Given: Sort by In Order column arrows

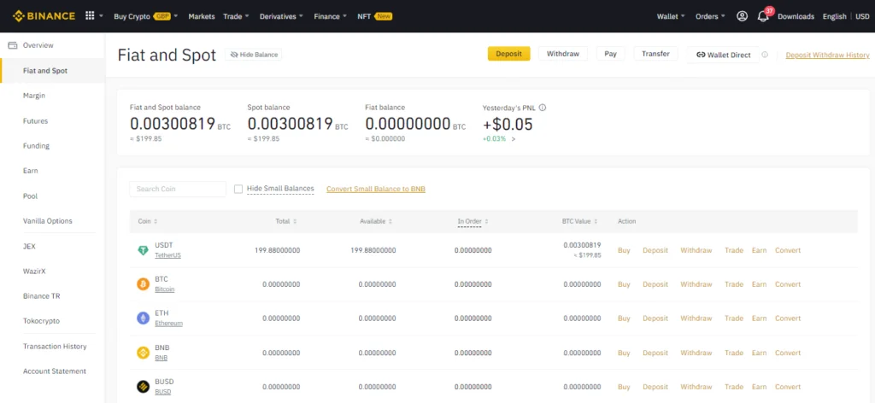Looking at the screenshot, I should pyautogui.click(x=486, y=221).
